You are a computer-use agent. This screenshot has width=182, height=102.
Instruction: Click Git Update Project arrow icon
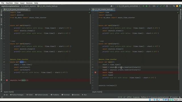(x=158, y=6)
